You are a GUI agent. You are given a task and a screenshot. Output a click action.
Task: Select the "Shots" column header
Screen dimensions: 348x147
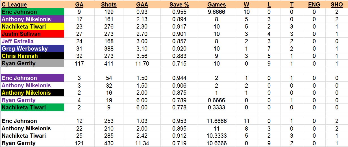point(109,5)
